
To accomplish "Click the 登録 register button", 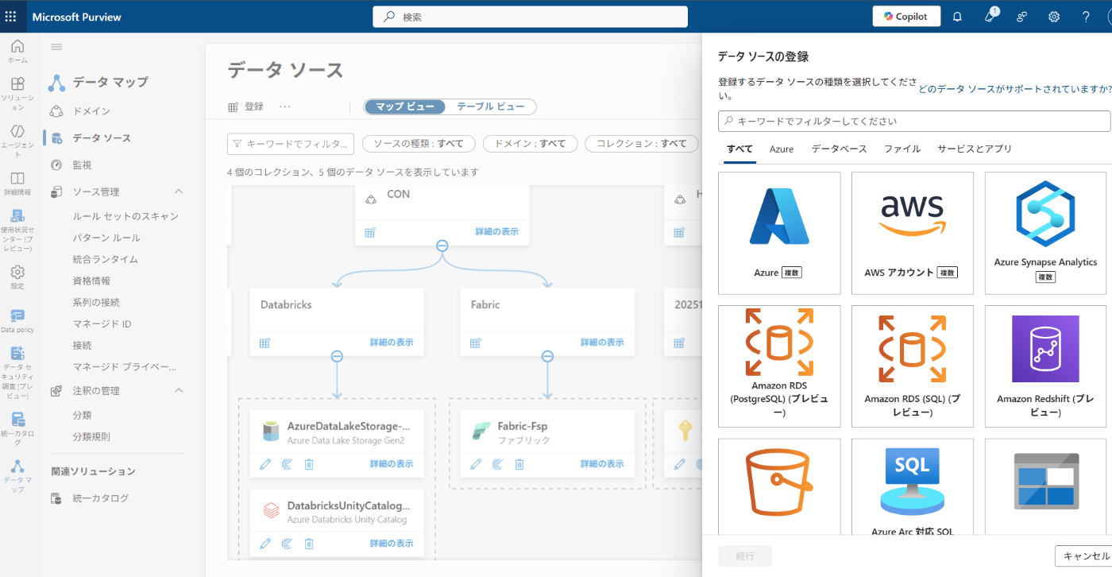I will point(245,106).
